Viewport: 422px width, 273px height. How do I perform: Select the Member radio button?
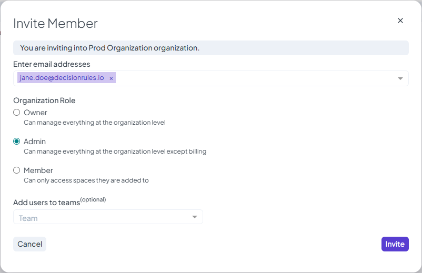tap(17, 170)
